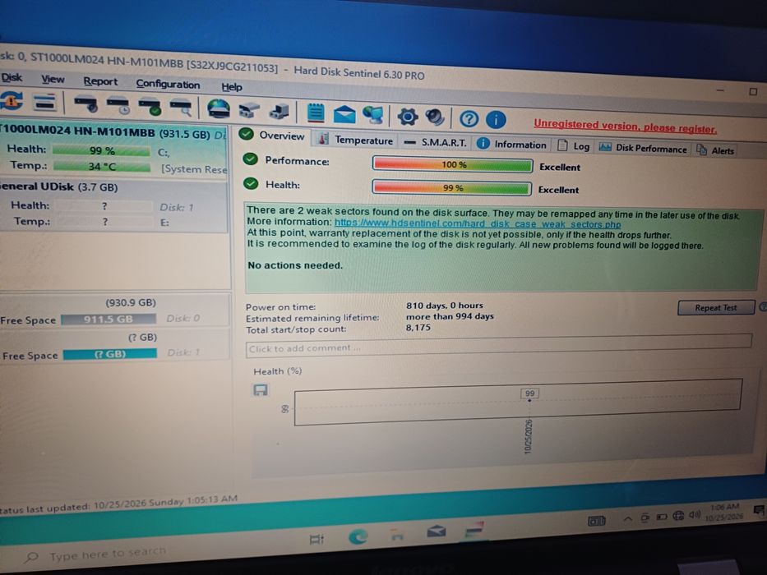Image resolution: width=767 pixels, height=575 pixels.
Task: Click the speaker sound toolbar icon
Action: pyautogui.click(x=434, y=117)
